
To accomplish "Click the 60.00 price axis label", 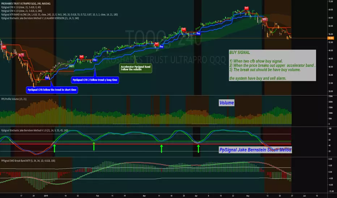I will [330, 26].
